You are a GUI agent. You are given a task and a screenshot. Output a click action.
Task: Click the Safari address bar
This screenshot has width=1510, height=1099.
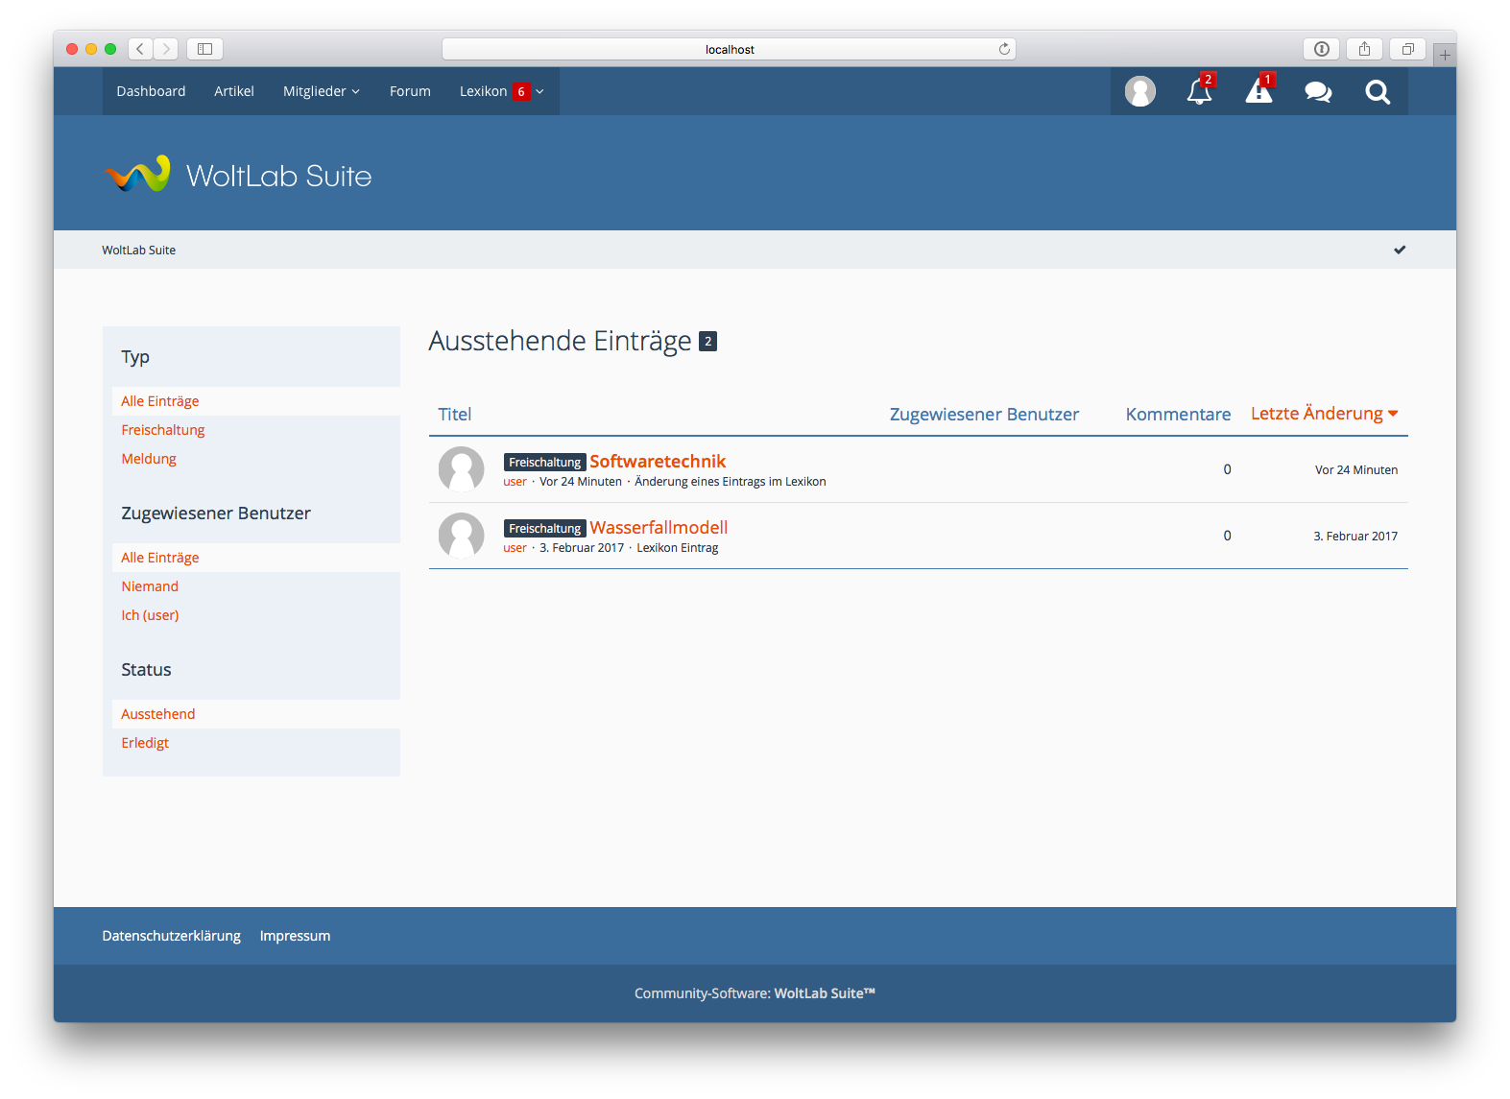[729, 49]
